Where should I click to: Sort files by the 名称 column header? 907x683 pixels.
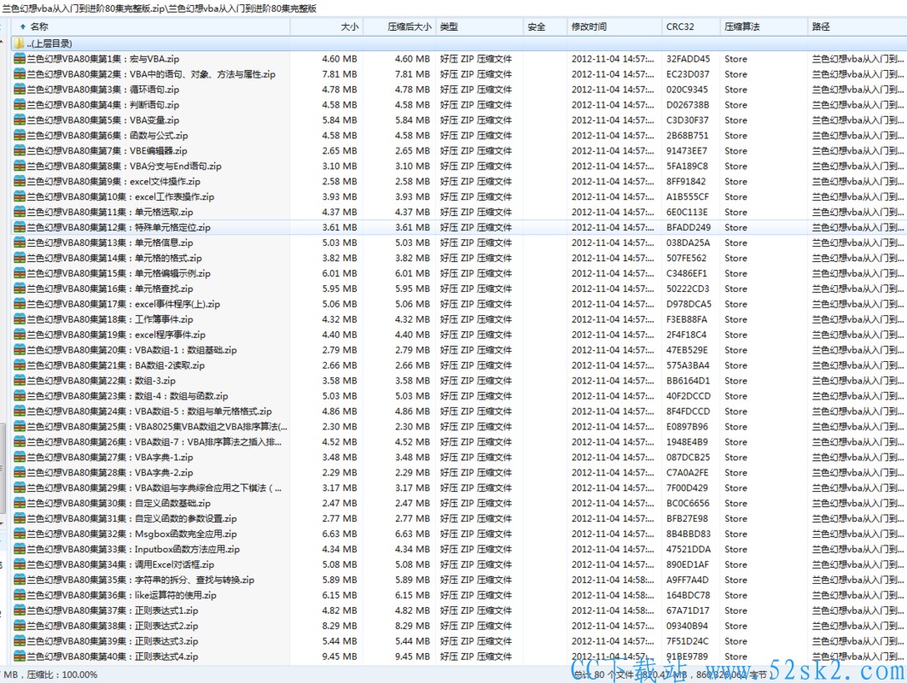tap(149, 26)
